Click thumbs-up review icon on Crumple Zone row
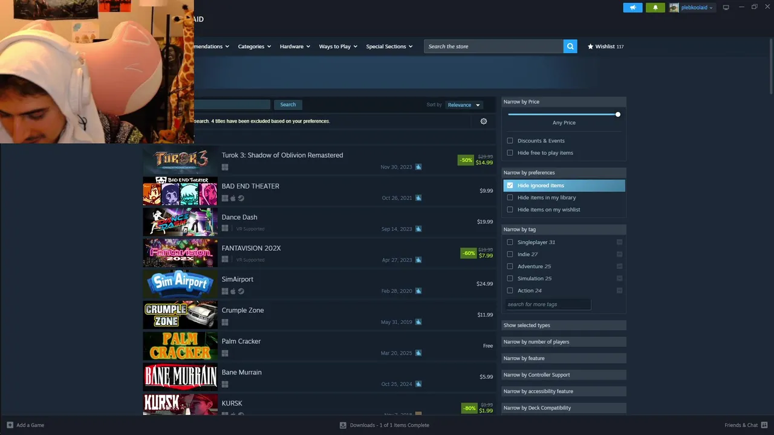This screenshot has width=774, height=435. click(418, 322)
